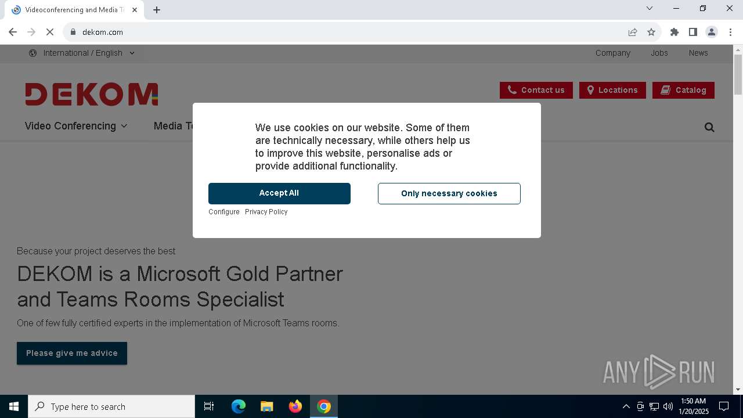Open the tab search chevron

pos(650,8)
